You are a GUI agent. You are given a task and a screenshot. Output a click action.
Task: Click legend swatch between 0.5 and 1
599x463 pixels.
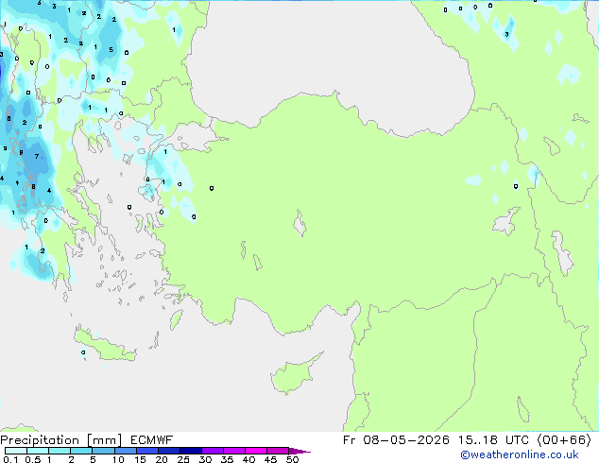point(38,451)
